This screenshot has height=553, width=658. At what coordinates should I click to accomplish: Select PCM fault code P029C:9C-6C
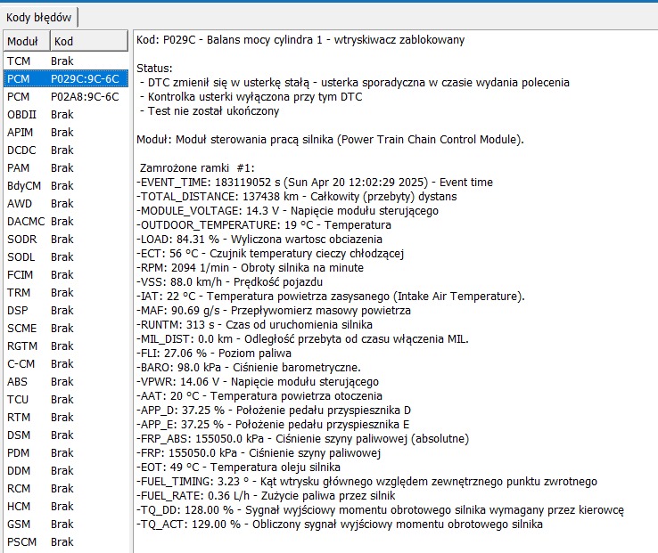click(64, 78)
